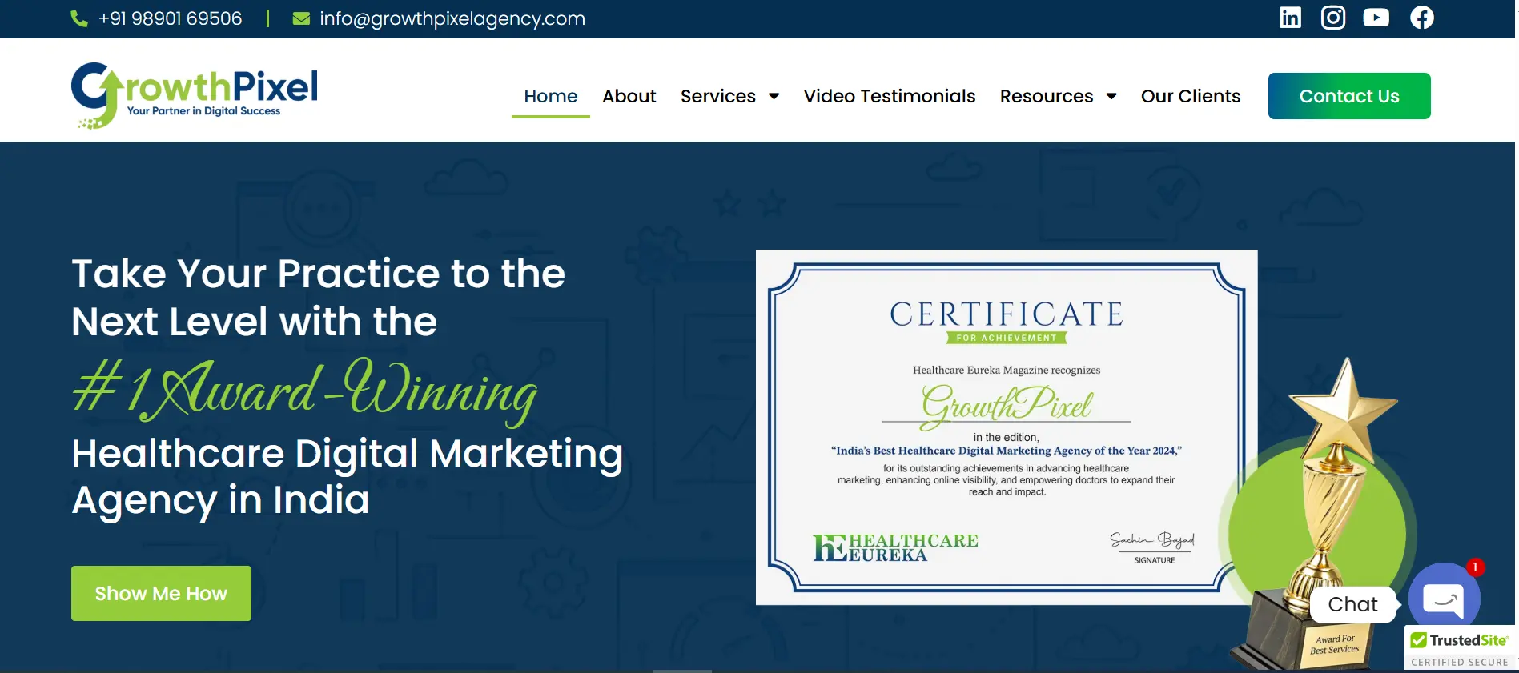Image resolution: width=1519 pixels, height=673 pixels.
Task: Click the red chat notification badge
Action: point(1475,567)
